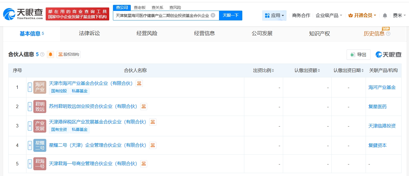Screen dimensions: 409x176
Task: Click the orange bell alert icon
Action: pos(51,54)
